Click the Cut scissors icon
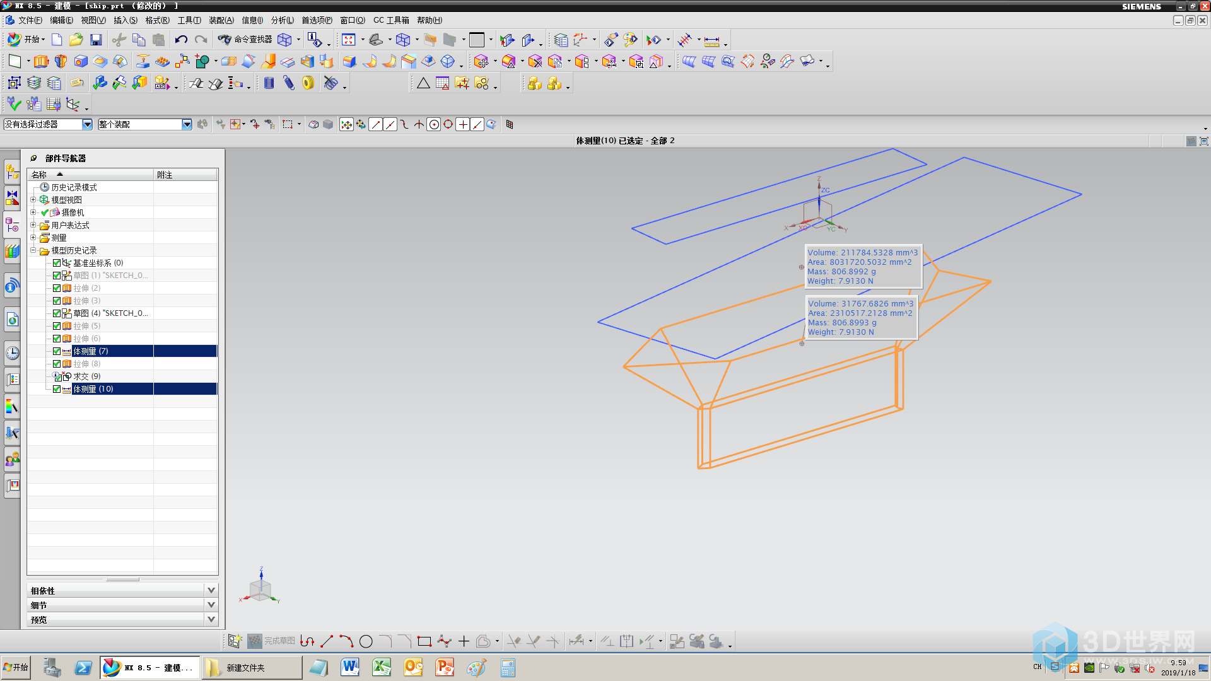This screenshot has width=1211, height=681. (119, 40)
